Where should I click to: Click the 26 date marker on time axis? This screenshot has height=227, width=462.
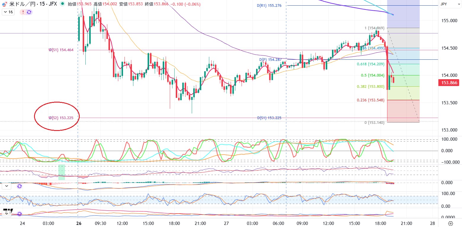click(79, 223)
